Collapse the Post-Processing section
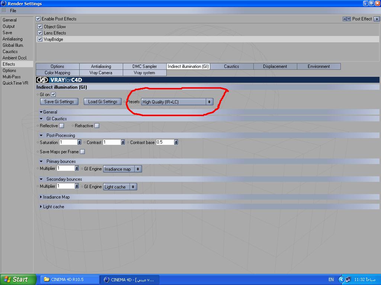The width and height of the screenshot is (381, 285). [41, 135]
